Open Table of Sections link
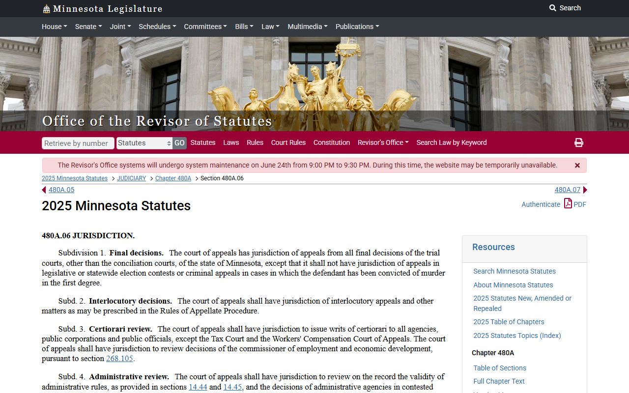The image size is (629, 393). coord(500,368)
